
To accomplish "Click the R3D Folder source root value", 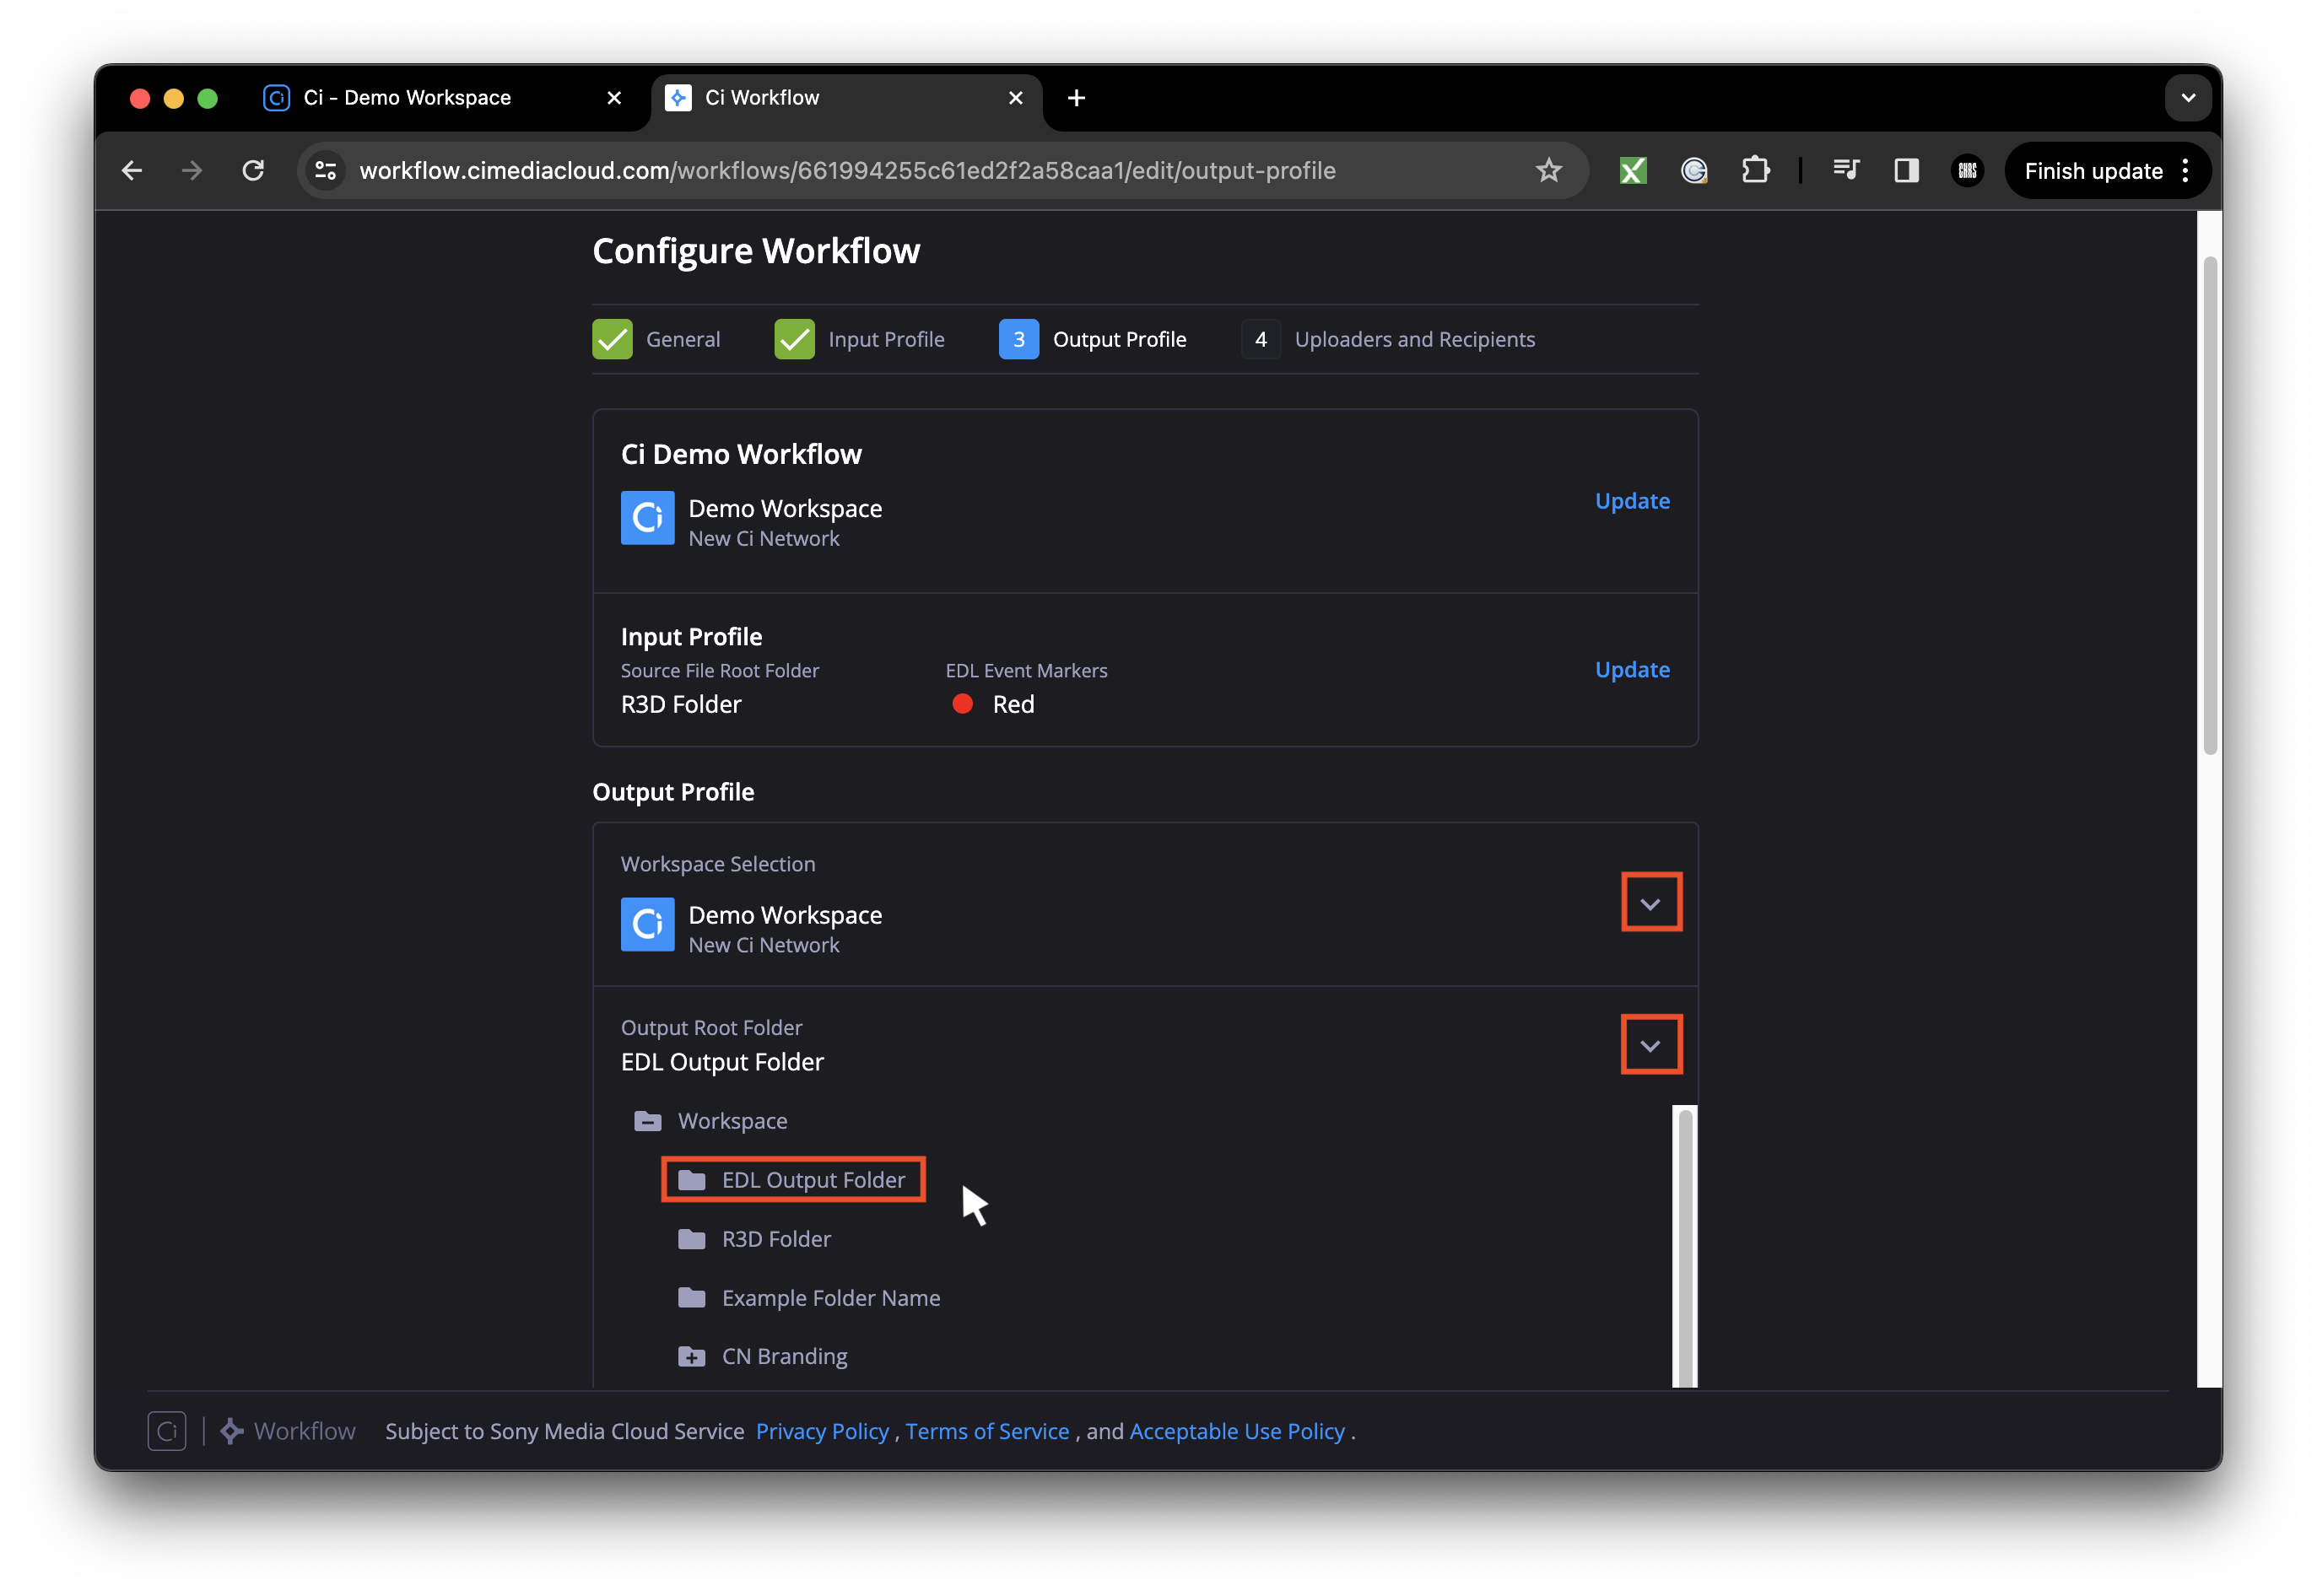I will [x=681, y=704].
